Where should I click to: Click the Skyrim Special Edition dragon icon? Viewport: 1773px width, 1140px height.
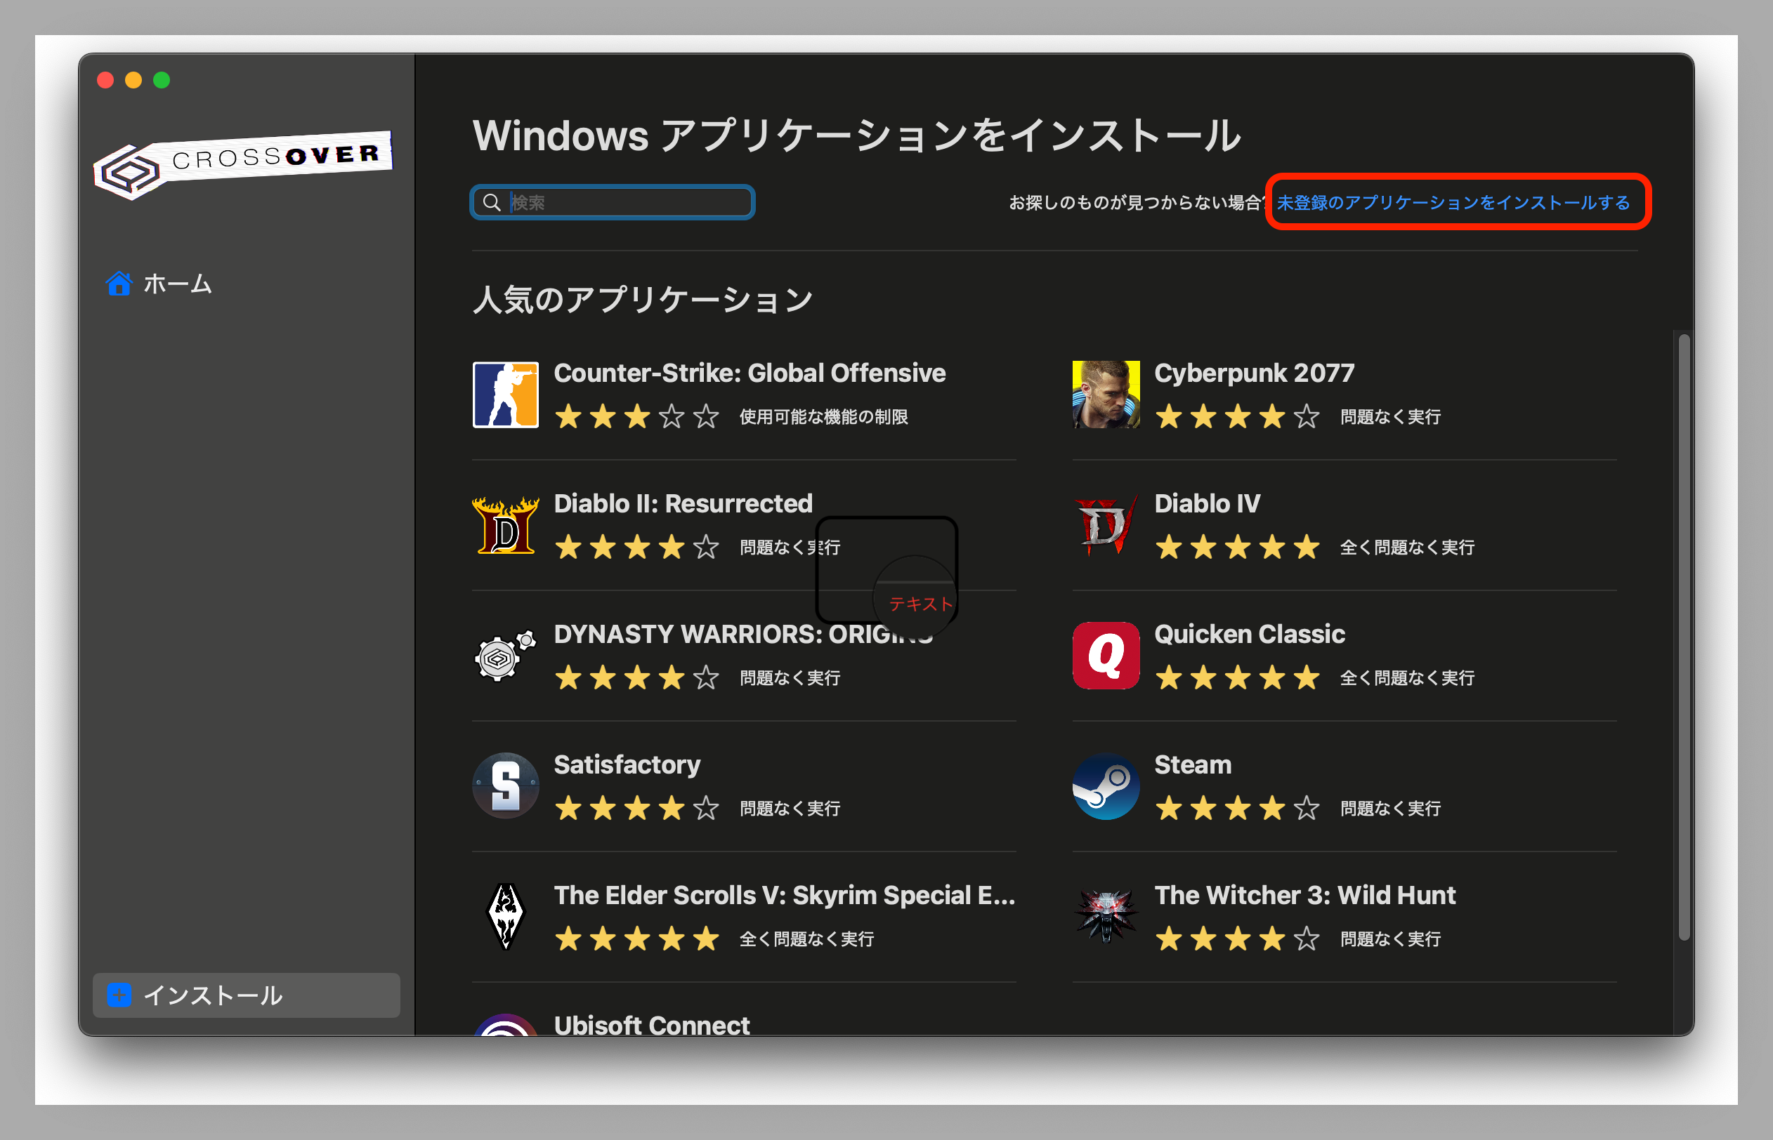pos(506,917)
